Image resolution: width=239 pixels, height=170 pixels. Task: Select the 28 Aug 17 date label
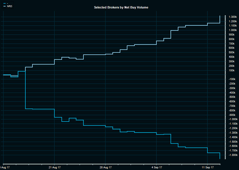[x=105, y=167]
